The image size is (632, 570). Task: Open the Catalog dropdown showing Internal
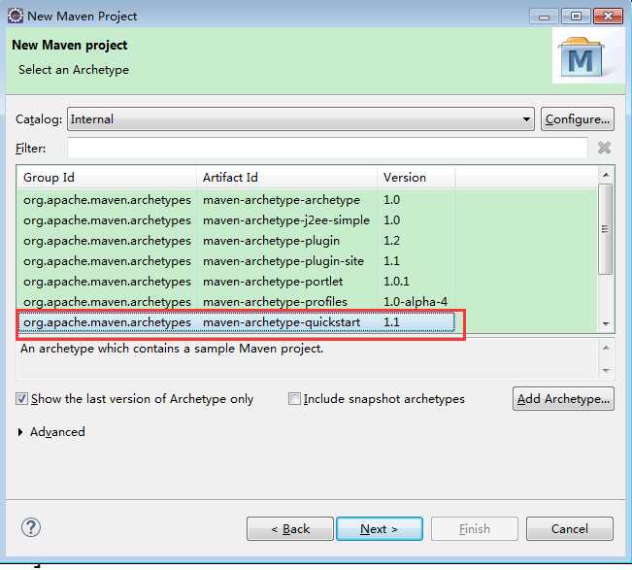tap(301, 118)
